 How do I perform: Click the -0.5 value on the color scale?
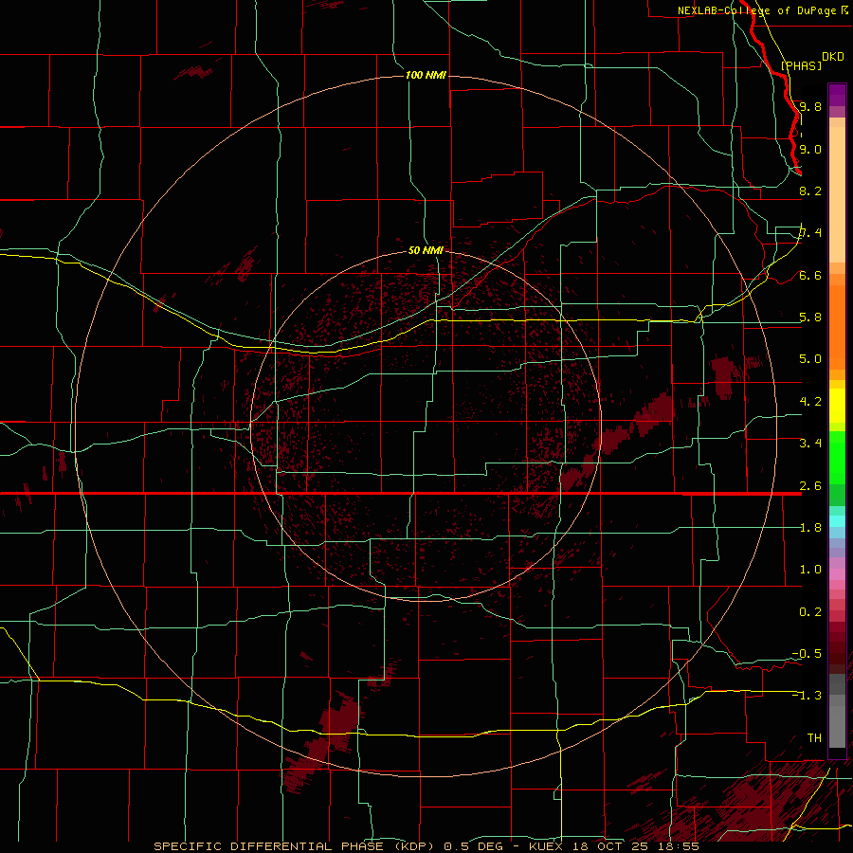coord(807,654)
